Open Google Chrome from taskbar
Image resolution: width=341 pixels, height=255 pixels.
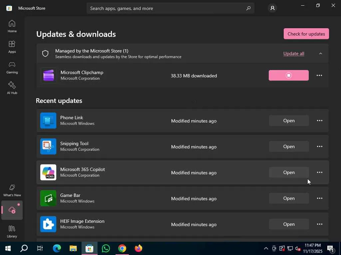click(122, 248)
